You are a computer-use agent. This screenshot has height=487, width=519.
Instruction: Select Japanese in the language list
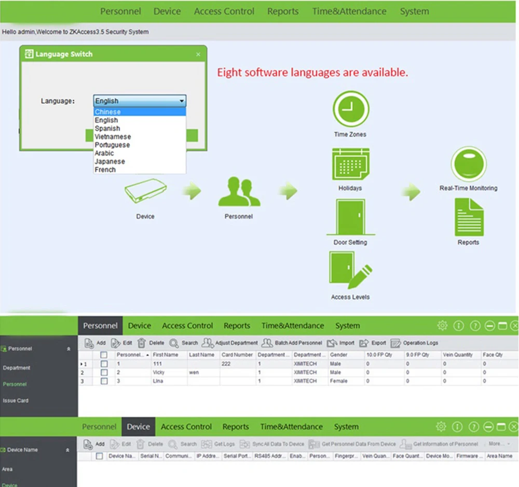tap(140, 161)
